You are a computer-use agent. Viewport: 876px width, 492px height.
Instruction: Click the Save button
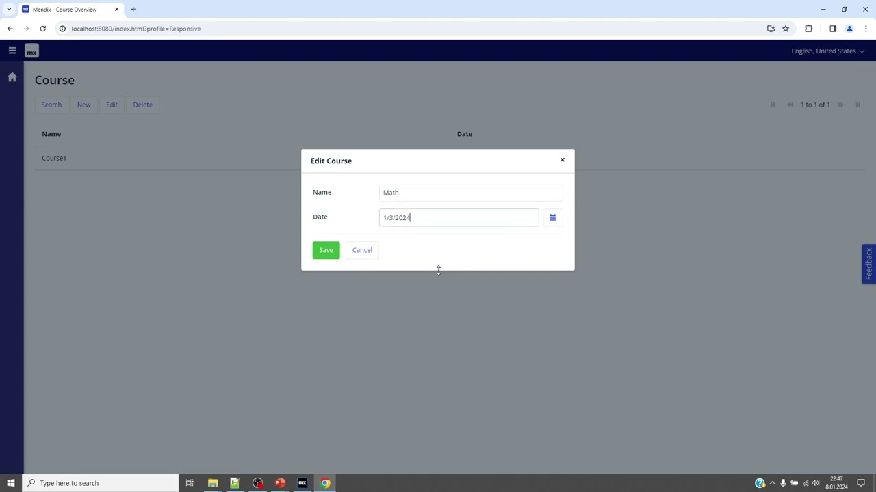(326, 250)
